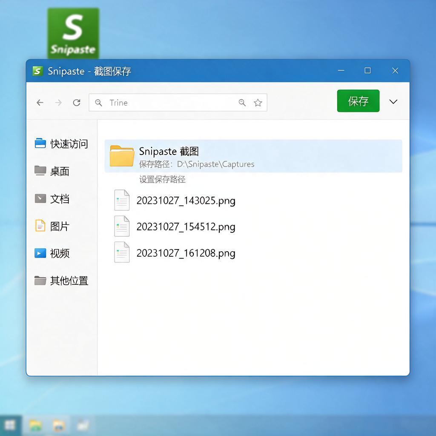
Task: Refresh the file list
Action: 77,103
